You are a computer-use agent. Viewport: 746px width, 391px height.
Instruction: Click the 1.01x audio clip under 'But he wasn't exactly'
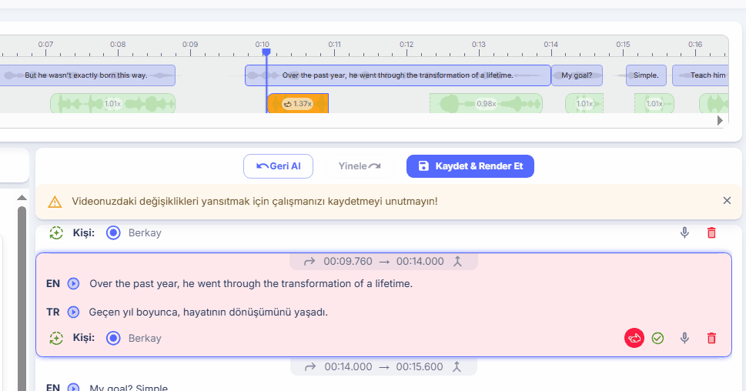(x=112, y=103)
